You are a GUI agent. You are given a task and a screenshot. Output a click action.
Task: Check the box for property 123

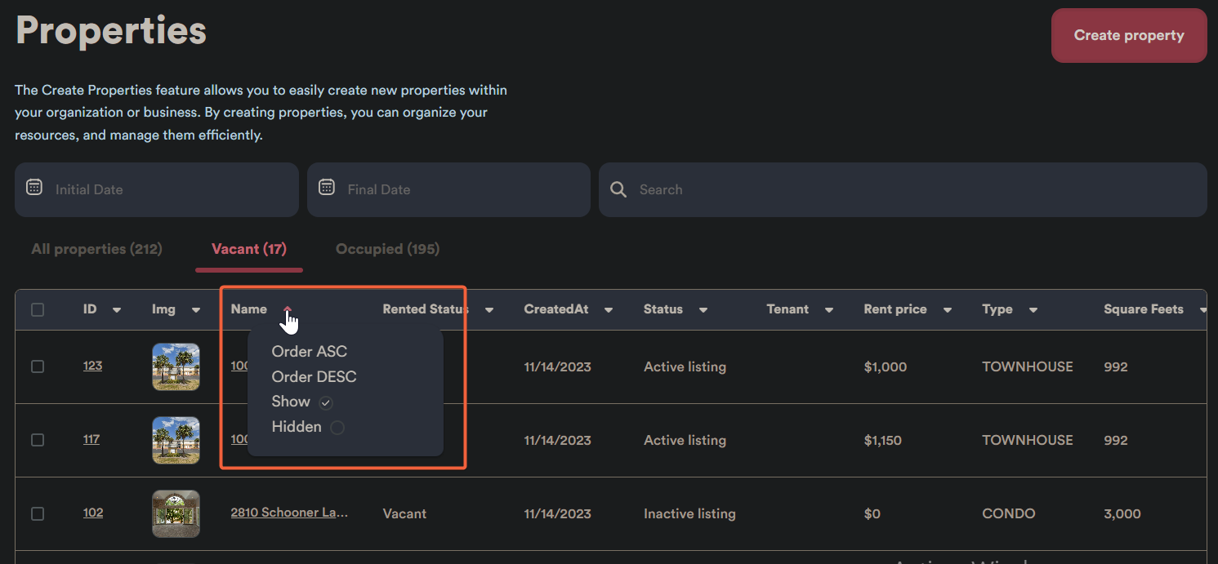tap(38, 366)
